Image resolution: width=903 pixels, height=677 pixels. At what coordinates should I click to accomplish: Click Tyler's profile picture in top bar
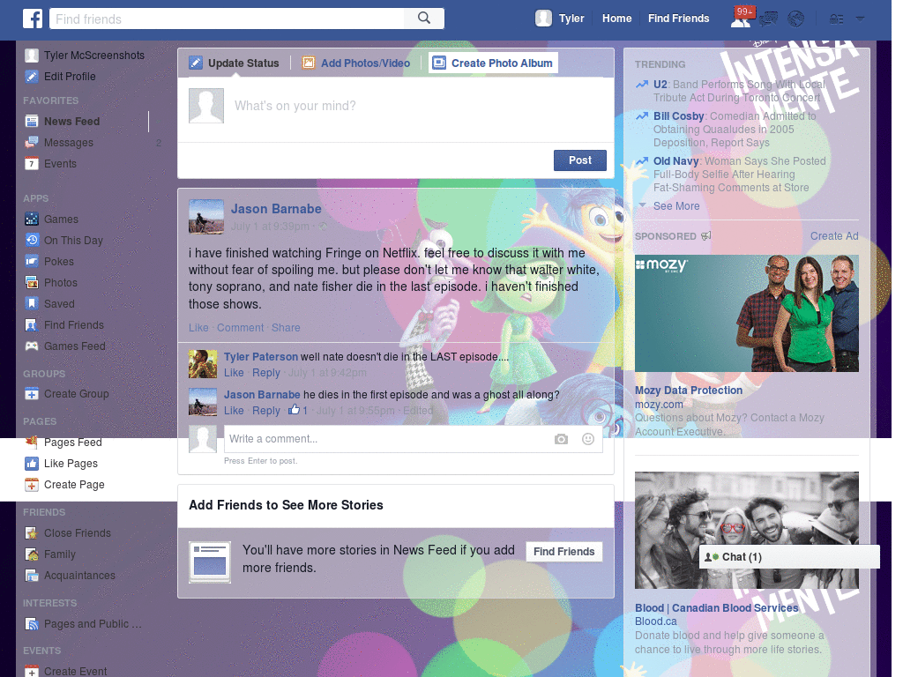coord(543,19)
